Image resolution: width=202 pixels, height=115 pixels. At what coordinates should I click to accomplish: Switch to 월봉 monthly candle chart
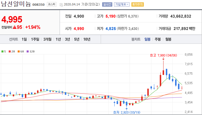(x=168, y=39)
